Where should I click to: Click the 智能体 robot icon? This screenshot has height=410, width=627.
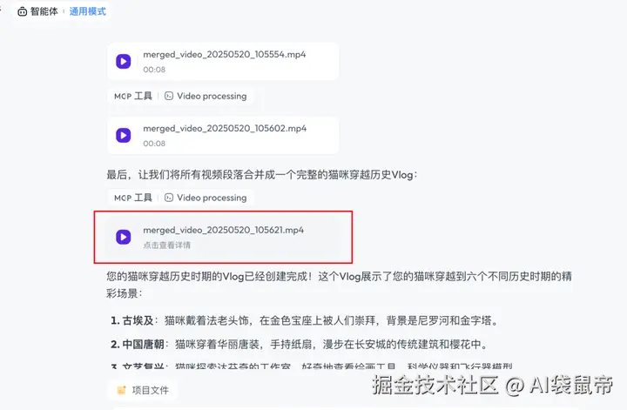23,11
